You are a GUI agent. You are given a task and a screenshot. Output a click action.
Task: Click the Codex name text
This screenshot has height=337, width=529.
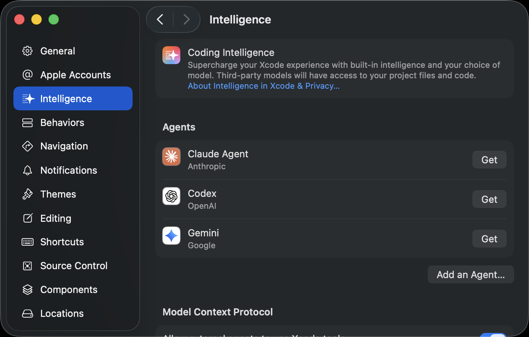tap(202, 193)
